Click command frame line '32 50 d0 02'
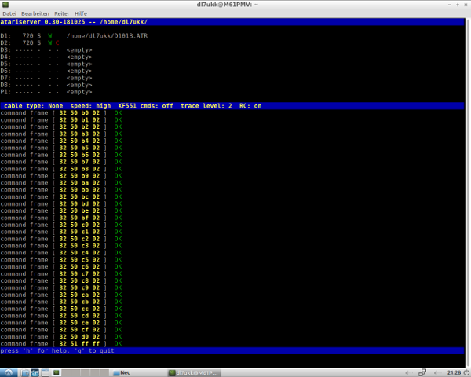Viewport: 471px width, 377px height. click(61, 337)
